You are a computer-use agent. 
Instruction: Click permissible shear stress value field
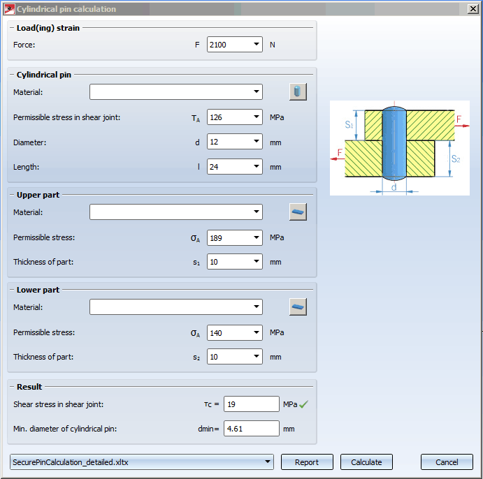tap(228, 117)
